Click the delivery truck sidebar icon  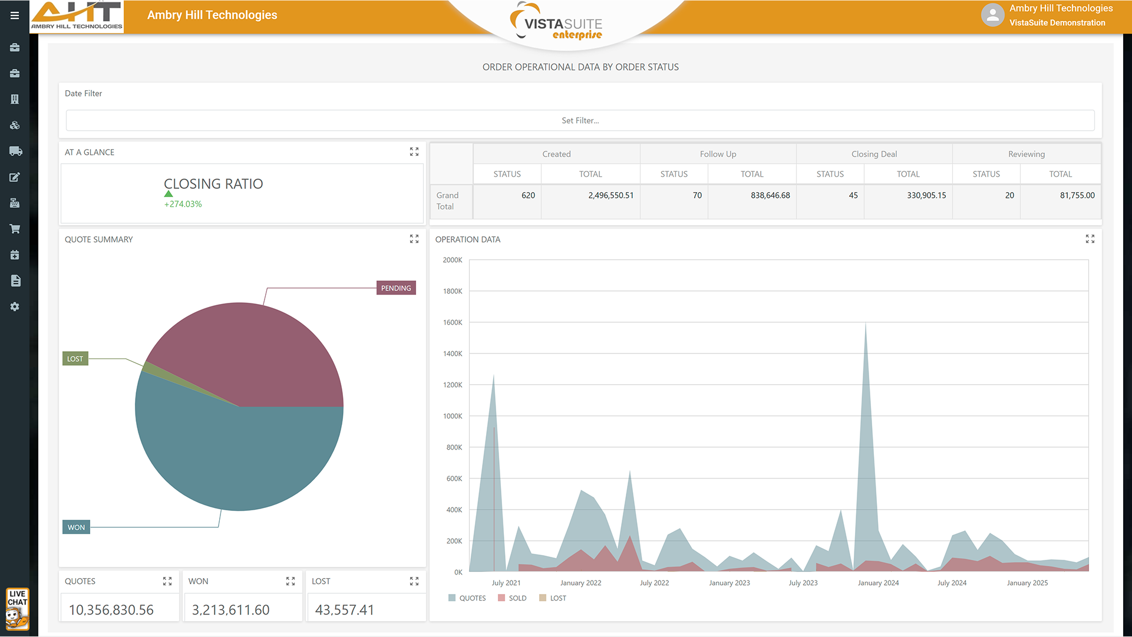(x=15, y=151)
